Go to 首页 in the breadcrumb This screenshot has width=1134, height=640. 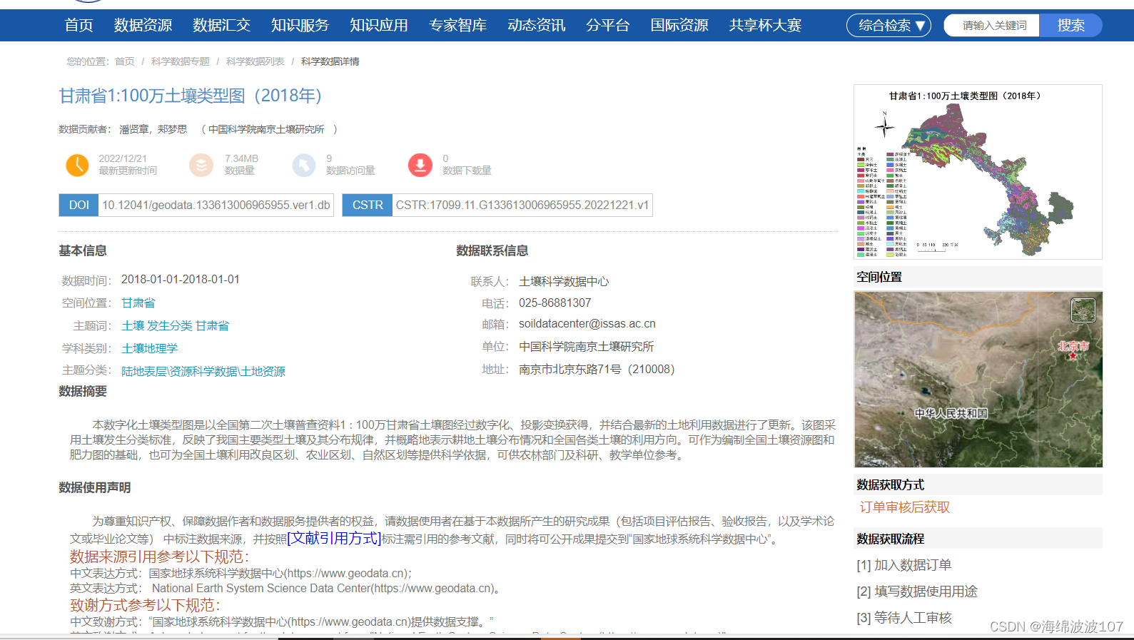[x=125, y=61]
